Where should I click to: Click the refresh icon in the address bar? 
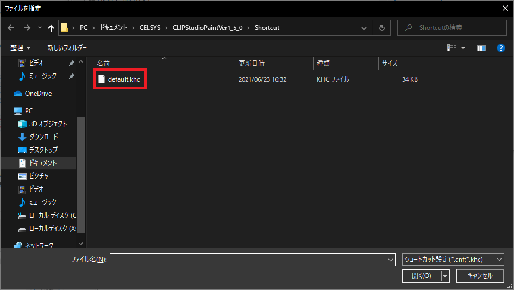coord(382,28)
